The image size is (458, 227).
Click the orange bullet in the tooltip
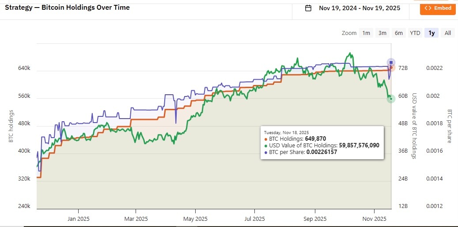266,139
